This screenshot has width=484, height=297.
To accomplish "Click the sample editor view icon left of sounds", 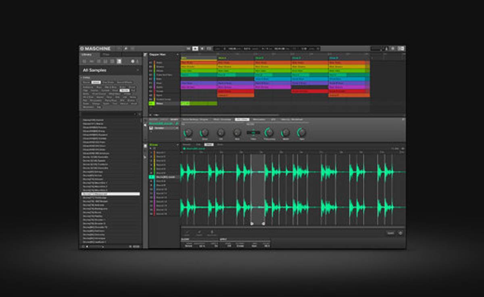I will [x=146, y=157].
